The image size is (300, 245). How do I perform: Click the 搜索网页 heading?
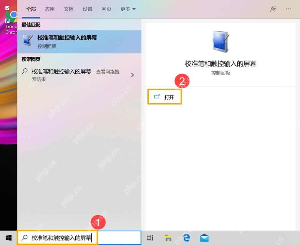(x=31, y=59)
